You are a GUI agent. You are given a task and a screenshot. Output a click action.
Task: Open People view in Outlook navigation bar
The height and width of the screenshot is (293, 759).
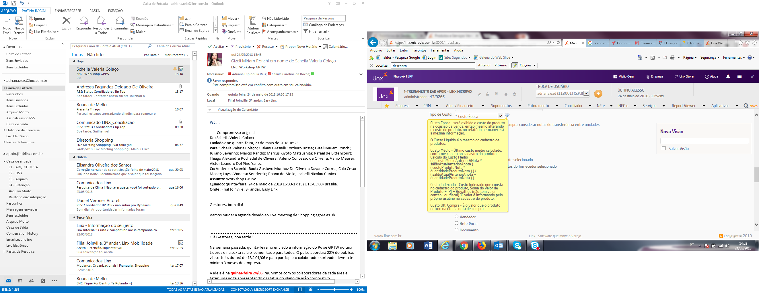point(32,281)
